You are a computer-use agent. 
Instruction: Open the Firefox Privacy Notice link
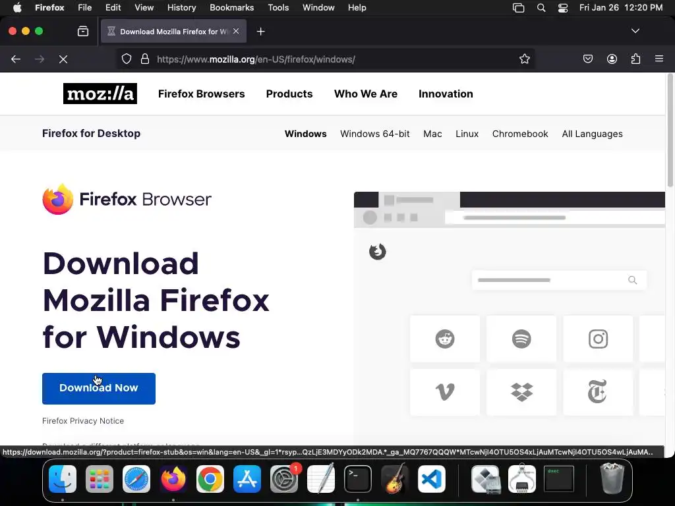click(x=83, y=421)
